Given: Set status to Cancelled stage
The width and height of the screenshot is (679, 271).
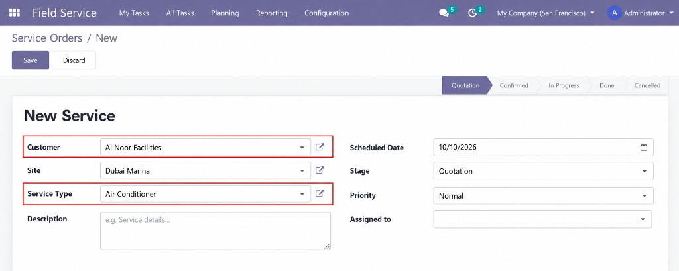Looking at the screenshot, I should tap(647, 85).
